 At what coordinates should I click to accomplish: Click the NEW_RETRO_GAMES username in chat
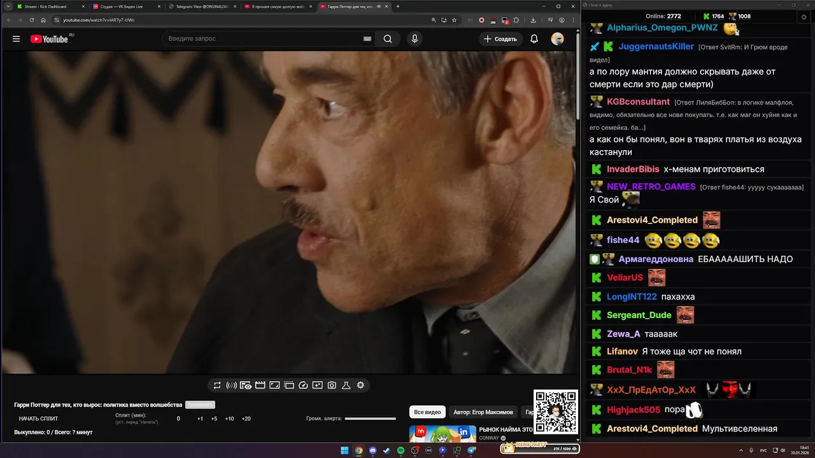[x=651, y=186]
